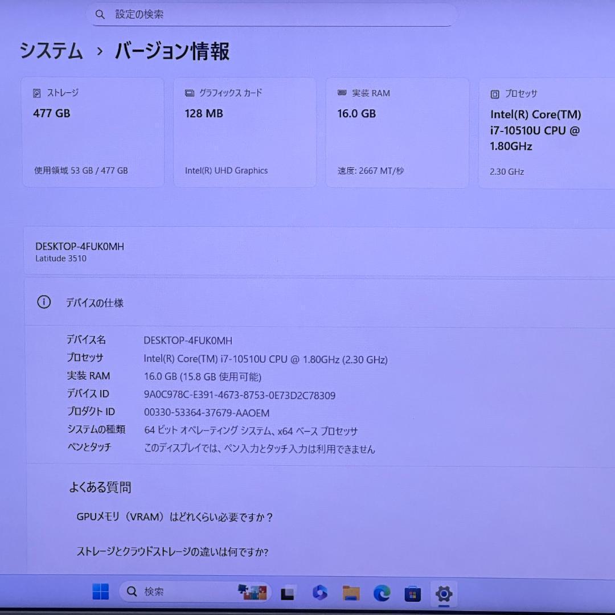Open the プロセッサ Intel Core i7 card
Viewport: 615px width, 615px height.
pos(547,133)
